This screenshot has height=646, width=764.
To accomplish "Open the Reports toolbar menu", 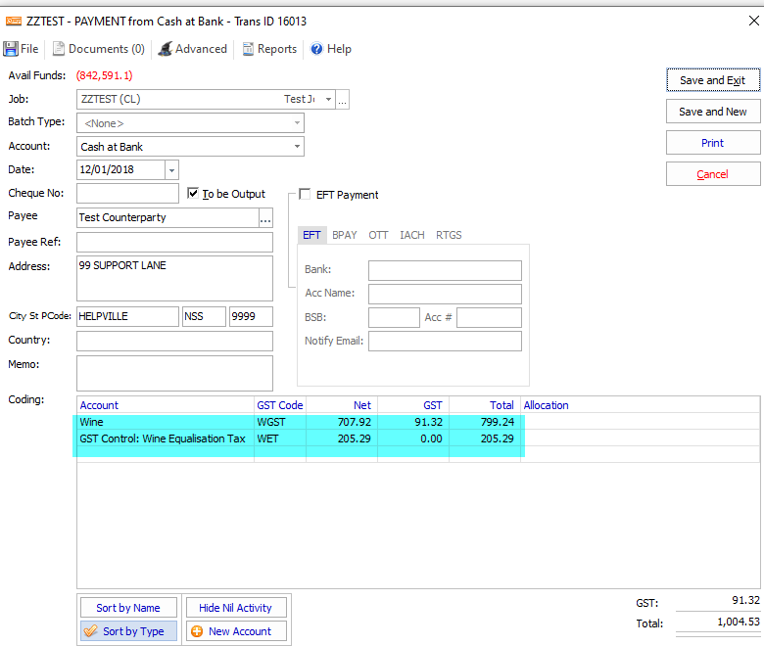I will (x=269, y=49).
